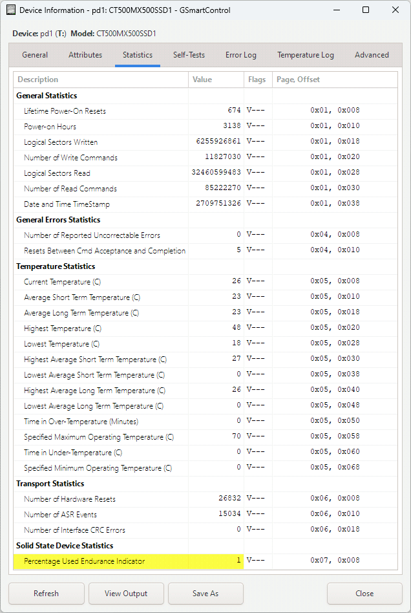
Task: Select the Logical Sectors Read row
Action: [x=205, y=173]
